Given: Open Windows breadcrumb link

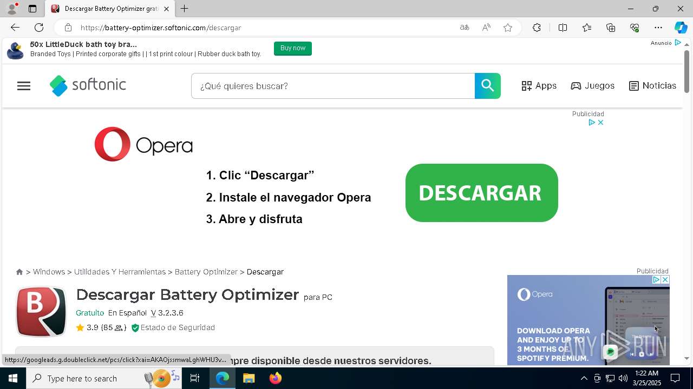Looking at the screenshot, I should pyautogui.click(x=49, y=272).
